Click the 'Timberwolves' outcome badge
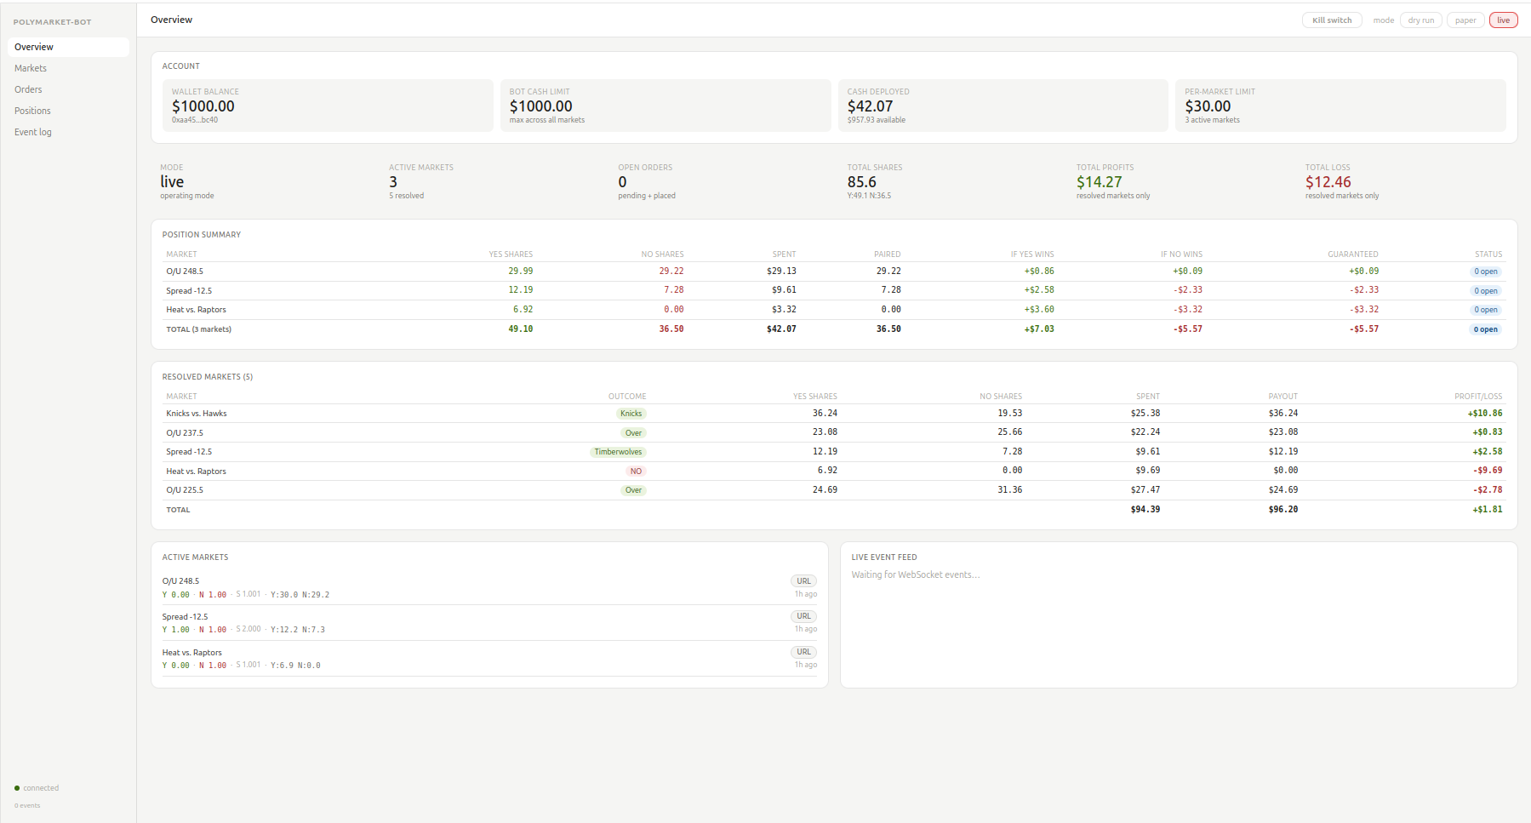 (x=619, y=452)
